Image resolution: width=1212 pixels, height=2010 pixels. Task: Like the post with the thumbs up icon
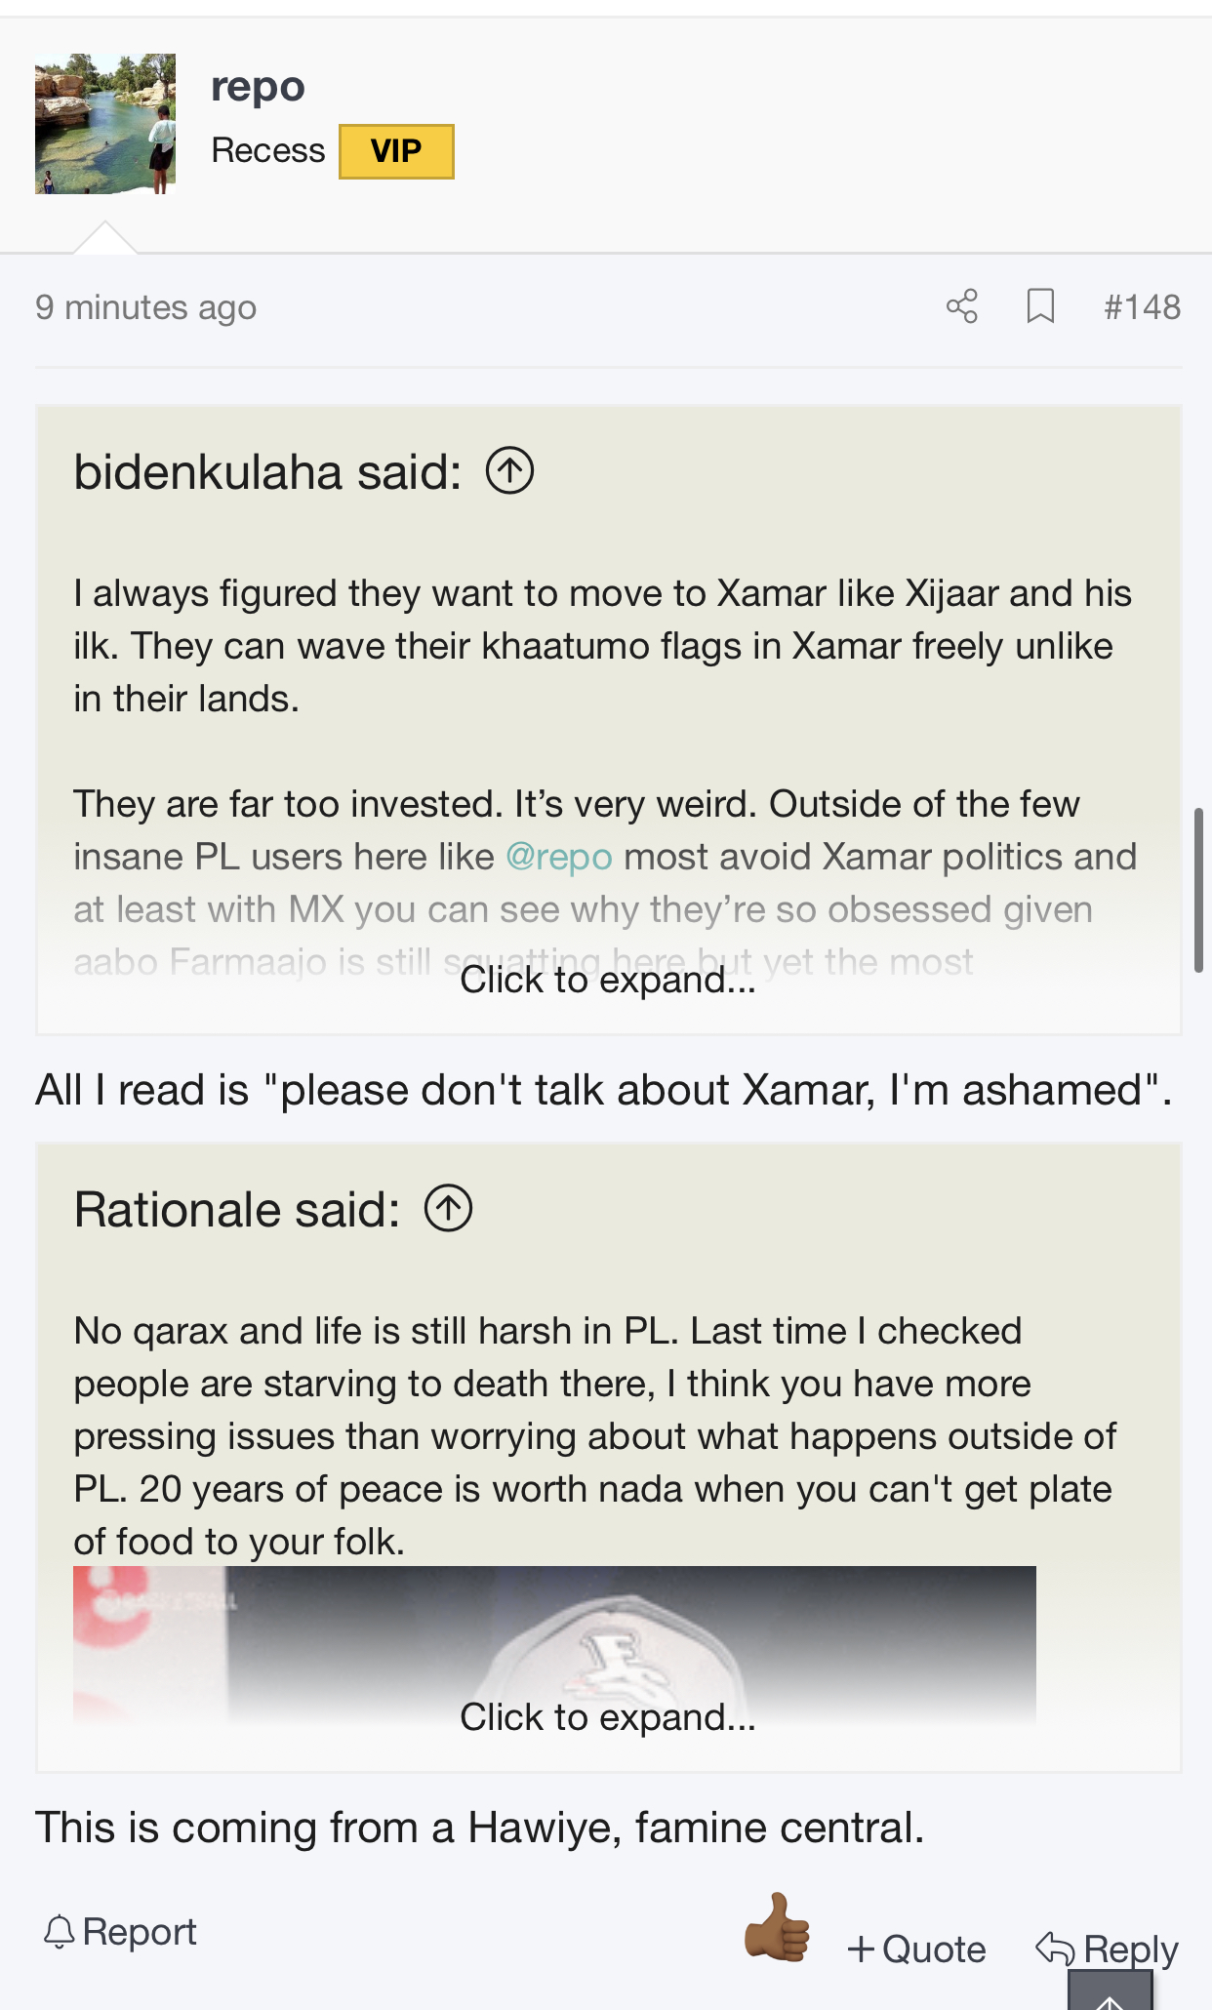(x=777, y=1927)
